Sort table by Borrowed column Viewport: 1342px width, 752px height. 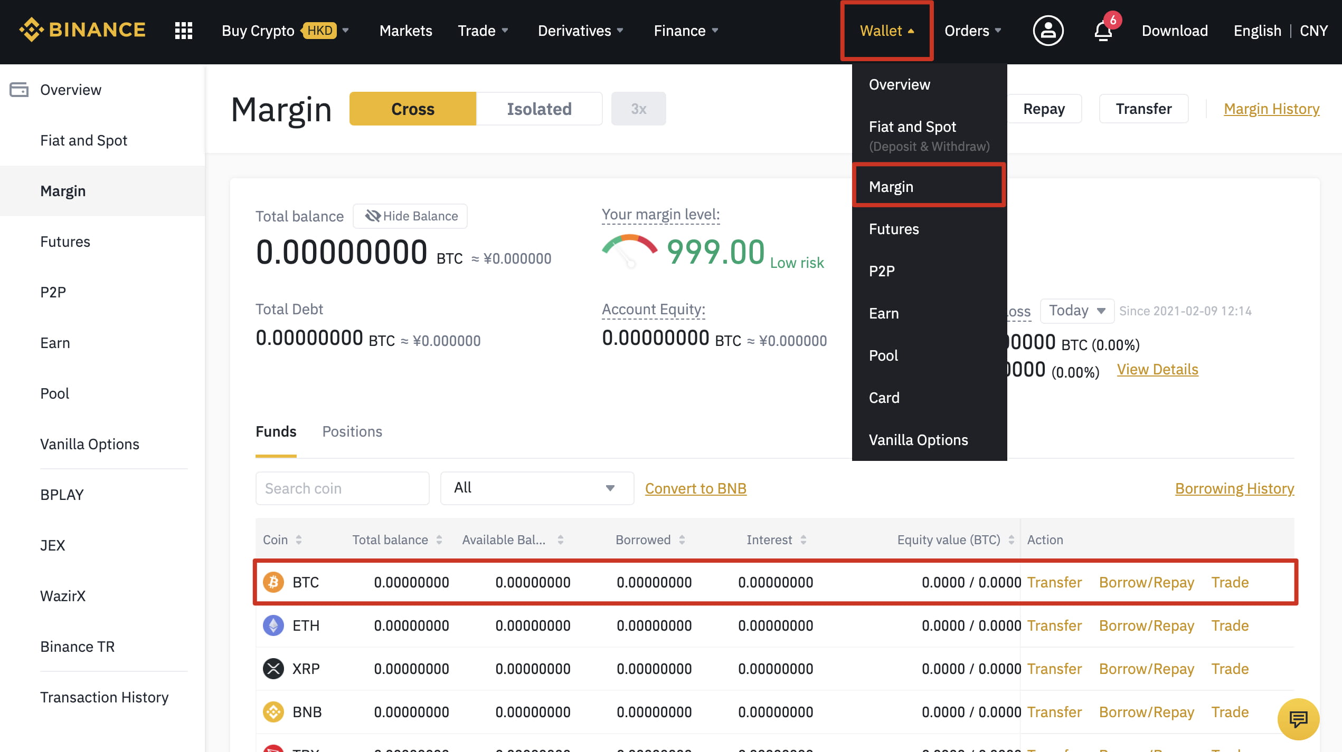(682, 539)
